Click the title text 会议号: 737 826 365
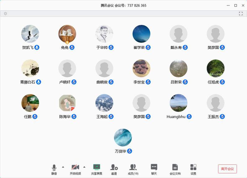247x178 pixels. tap(130, 6)
